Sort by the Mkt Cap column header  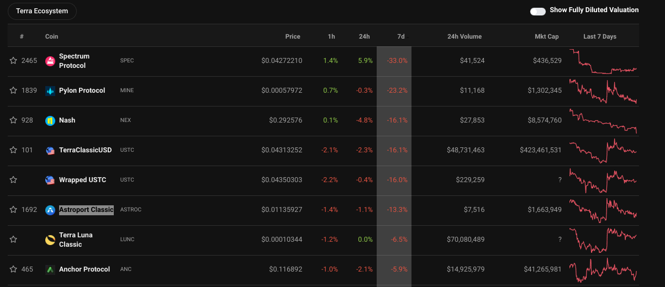tap(547, 36)
